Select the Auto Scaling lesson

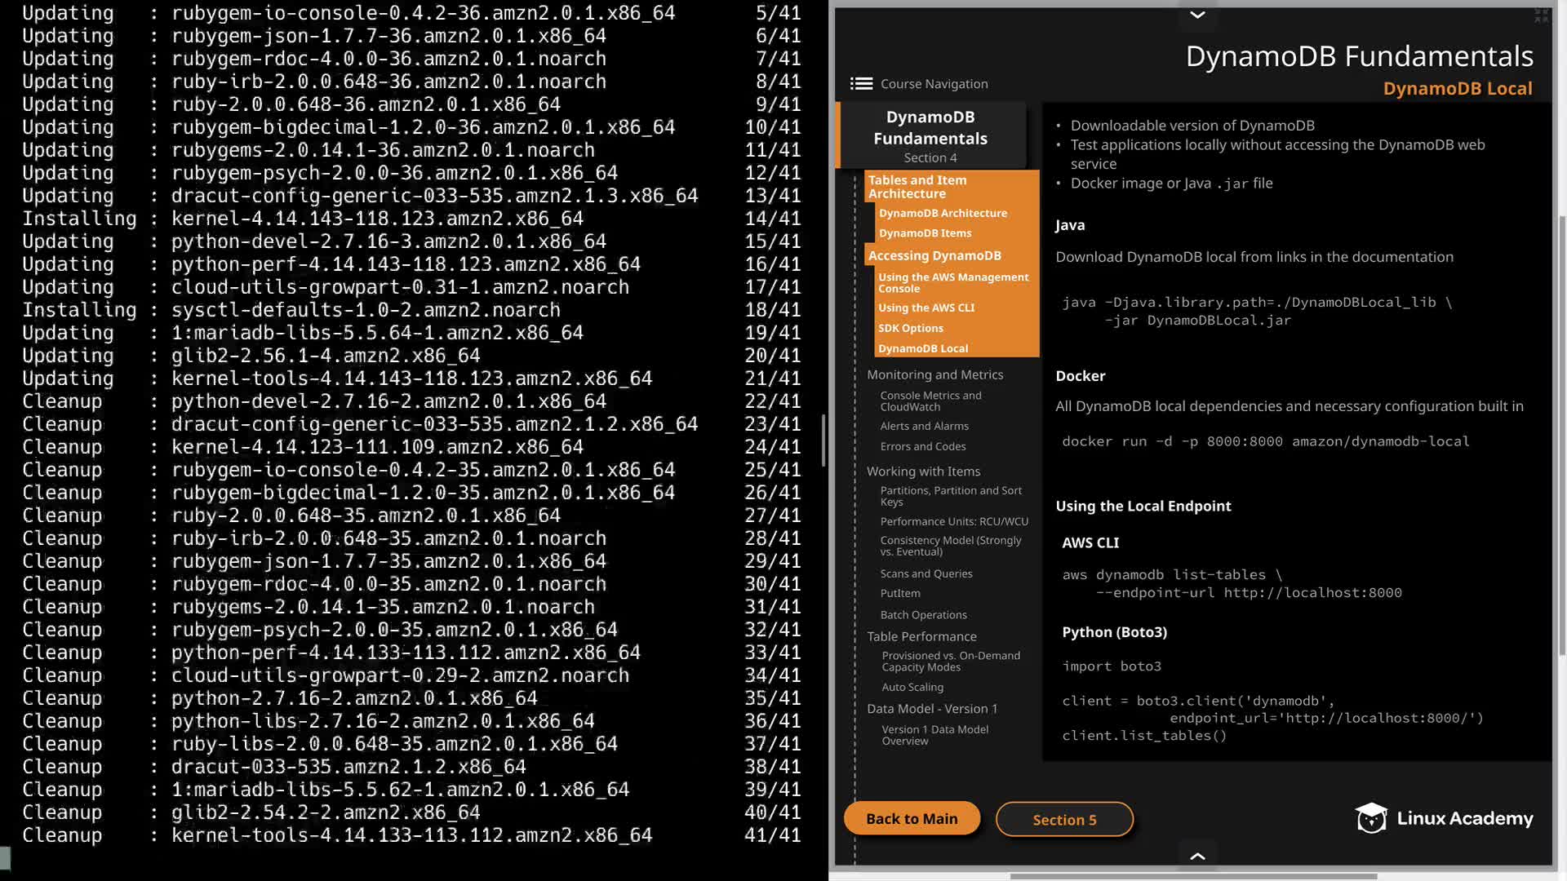point(912,687)
